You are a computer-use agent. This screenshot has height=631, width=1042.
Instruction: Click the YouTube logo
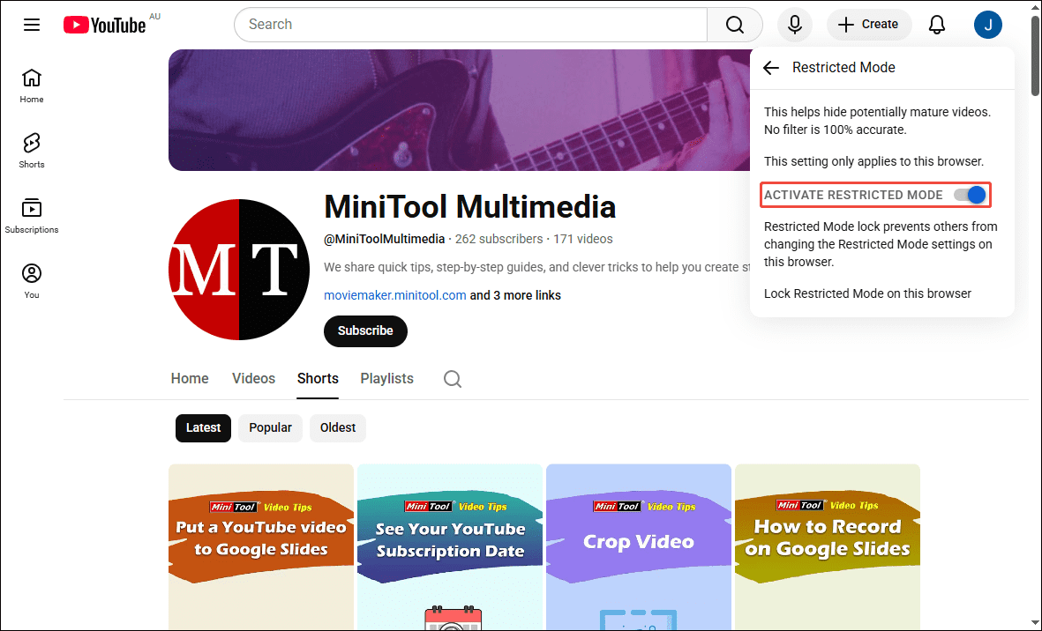(x=104, y=26)
